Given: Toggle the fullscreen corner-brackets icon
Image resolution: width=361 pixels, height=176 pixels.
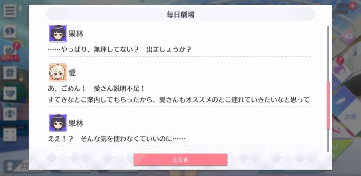Looking at the screenshot, I should pyautogui.click(x=10, y=135).
